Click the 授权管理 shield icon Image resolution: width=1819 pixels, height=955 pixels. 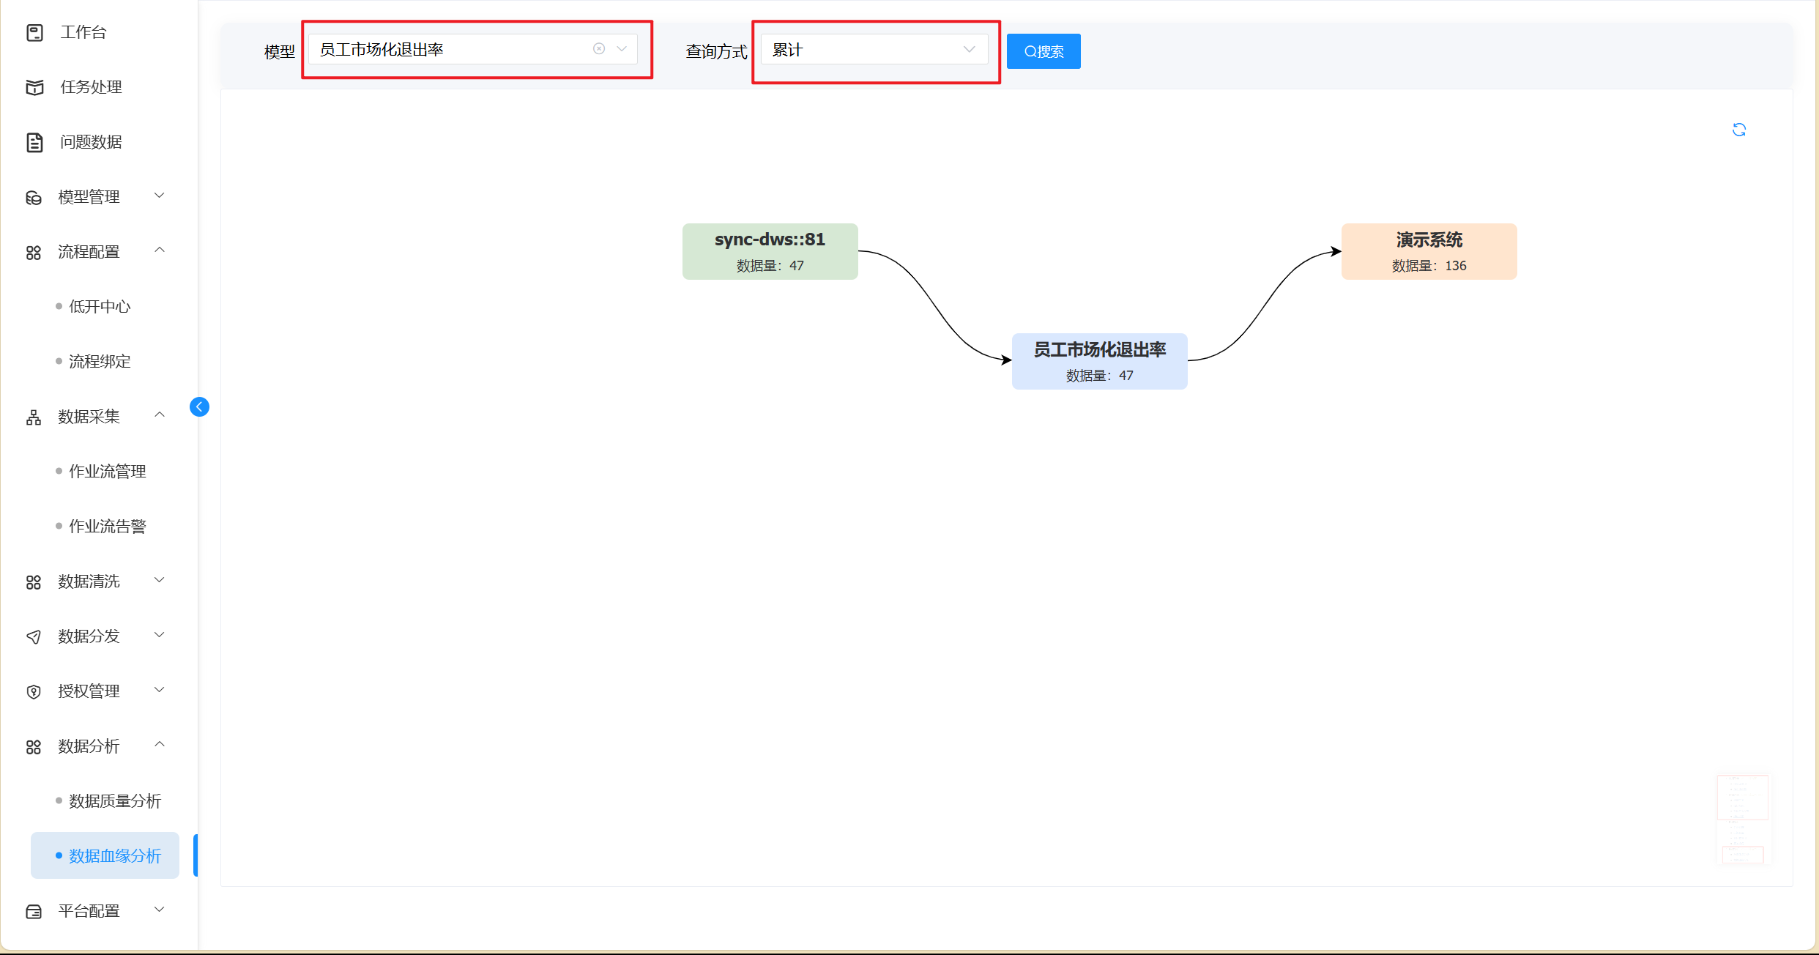coord(34,691)
